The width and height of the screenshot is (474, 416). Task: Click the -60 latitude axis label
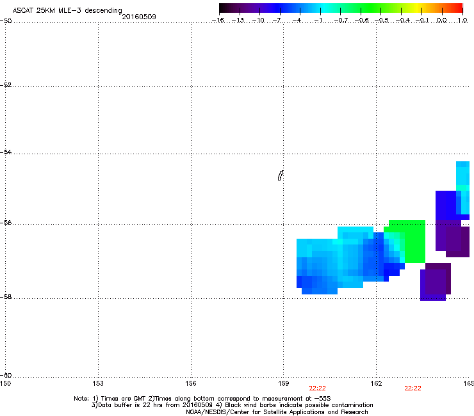[6, 376]
